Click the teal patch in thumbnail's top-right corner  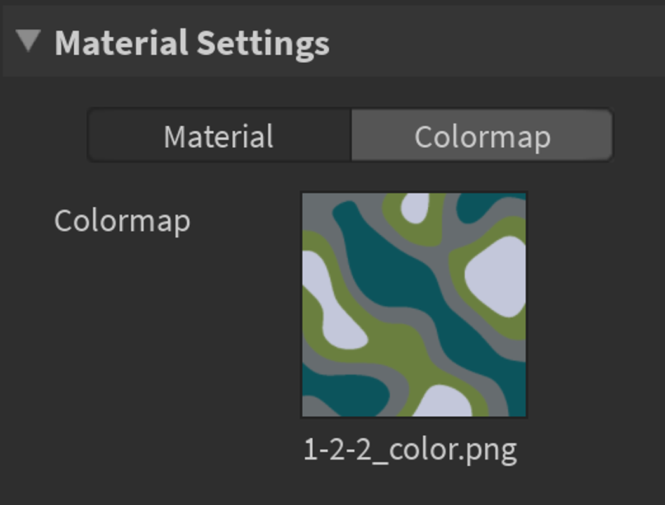pos(484,206)
